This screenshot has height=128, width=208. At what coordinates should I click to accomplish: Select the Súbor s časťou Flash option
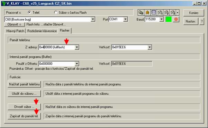(x=56, y=12)
